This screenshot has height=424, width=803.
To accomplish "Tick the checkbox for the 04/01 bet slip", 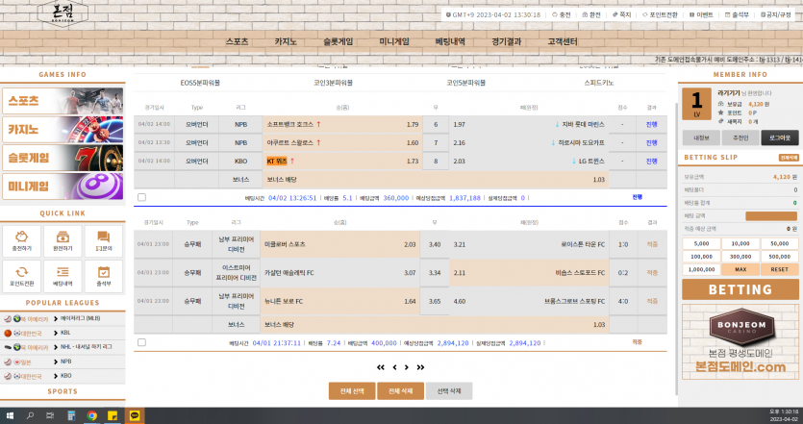I will [142, 341].
